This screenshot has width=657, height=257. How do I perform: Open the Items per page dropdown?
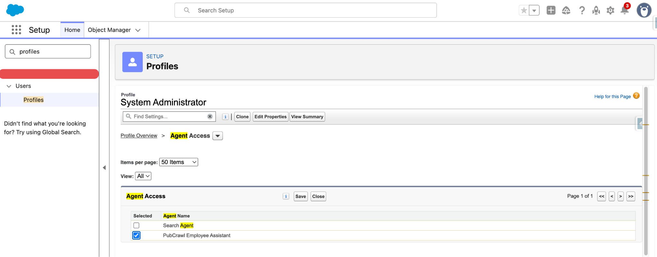(x=179, y=162)
